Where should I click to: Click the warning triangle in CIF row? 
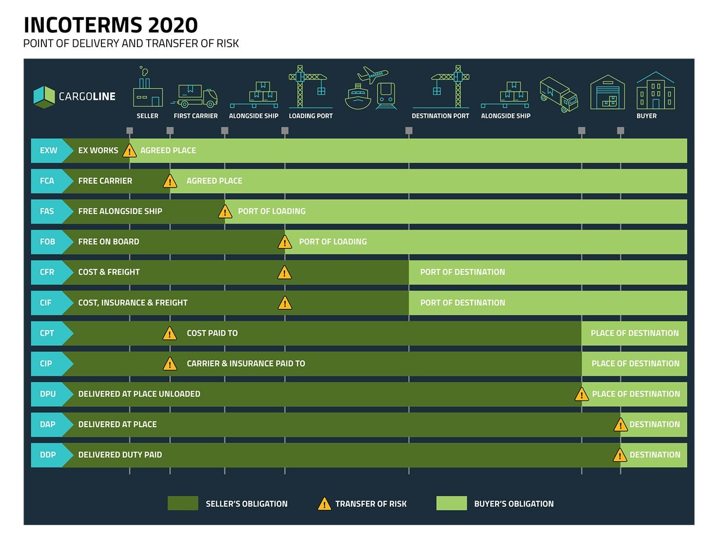point(285,303)
